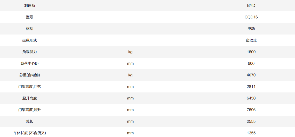295x137 pixels.
Task: Select the 6450 lift height value
Action: pos(251,98)
